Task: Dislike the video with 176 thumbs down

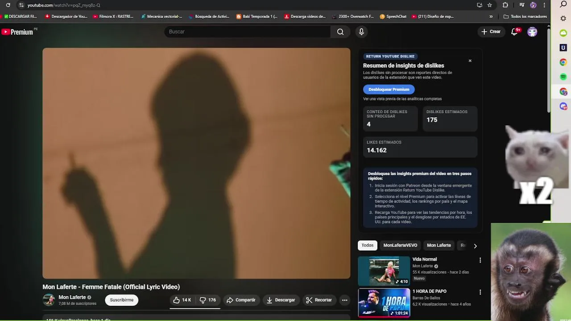Action: click(208, 300)
